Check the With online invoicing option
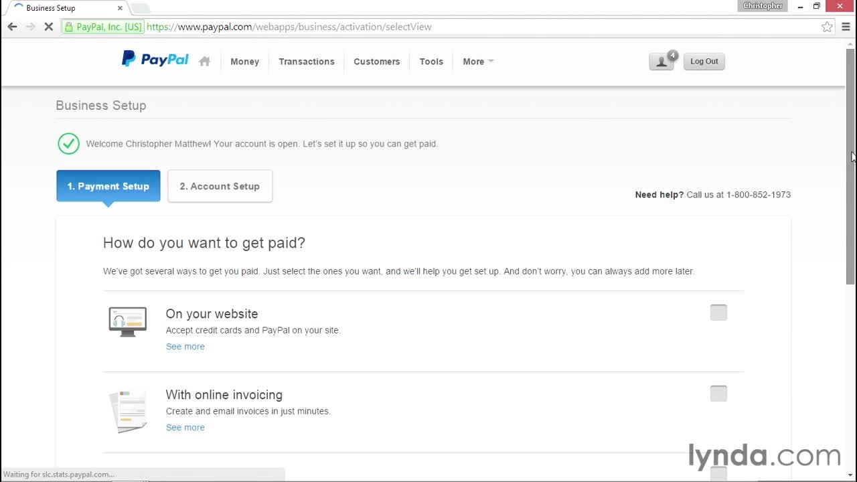The width and height of the screenshot is (857, 482). click(x=718, y=394)
